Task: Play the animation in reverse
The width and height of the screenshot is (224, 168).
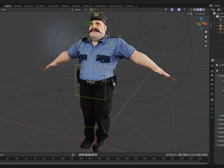Action: 86,154
